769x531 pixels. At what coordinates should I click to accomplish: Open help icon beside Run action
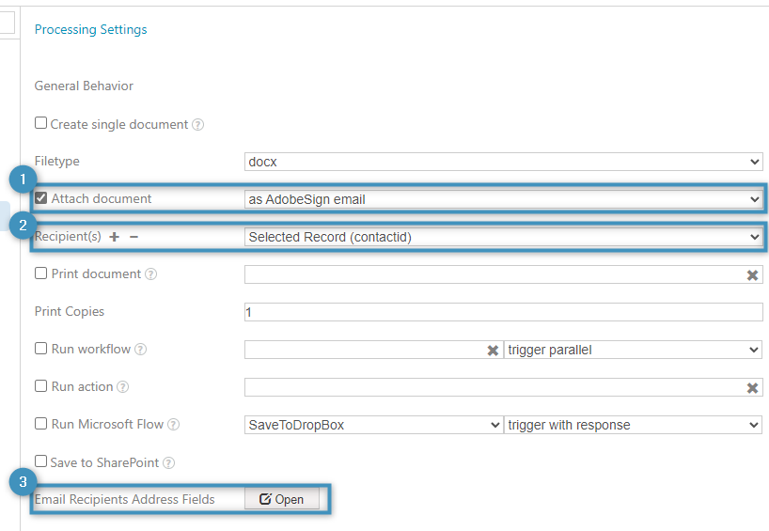[122, 387]
